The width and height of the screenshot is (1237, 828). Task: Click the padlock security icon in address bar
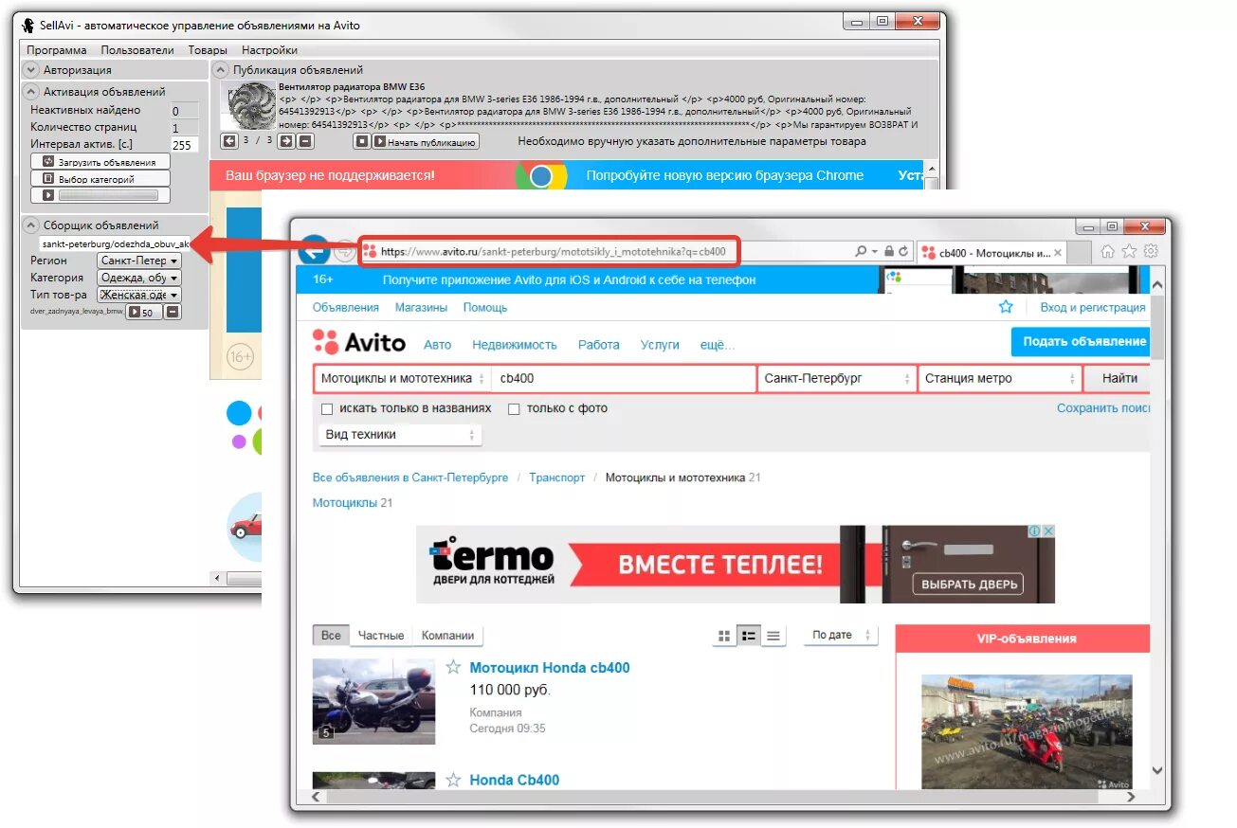(888, 252)
